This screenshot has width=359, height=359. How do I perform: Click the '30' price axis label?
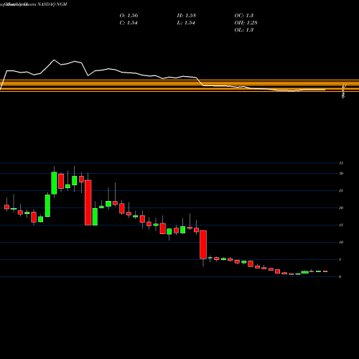coord(341,173)
